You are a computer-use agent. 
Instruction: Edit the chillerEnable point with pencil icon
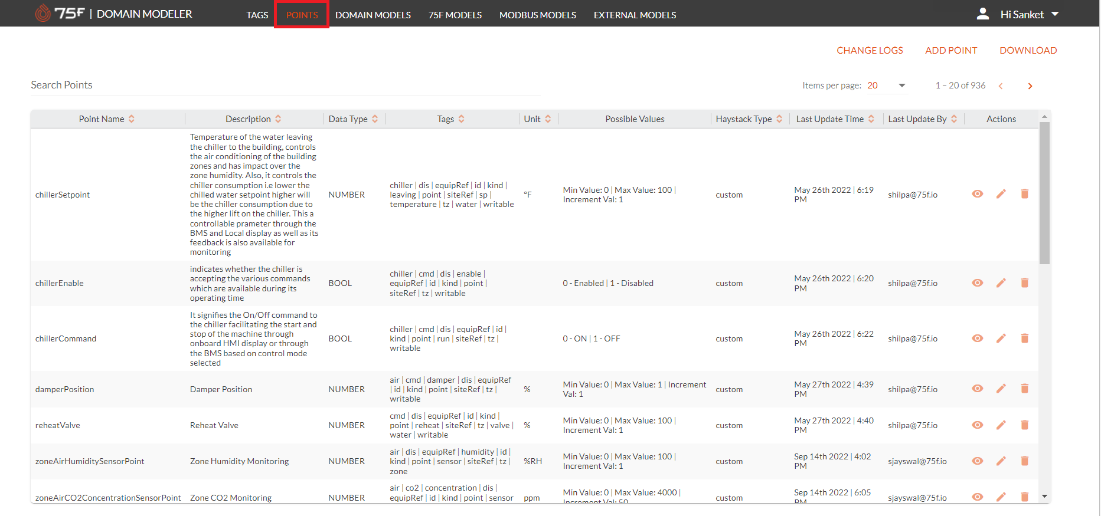pos(1001,283)
